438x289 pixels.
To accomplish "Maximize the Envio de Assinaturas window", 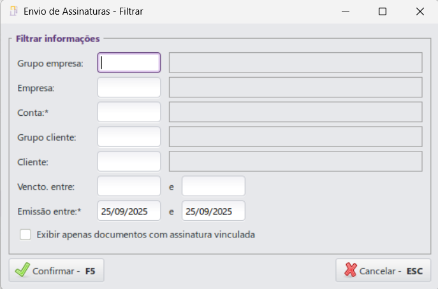I will click(383, 11).
